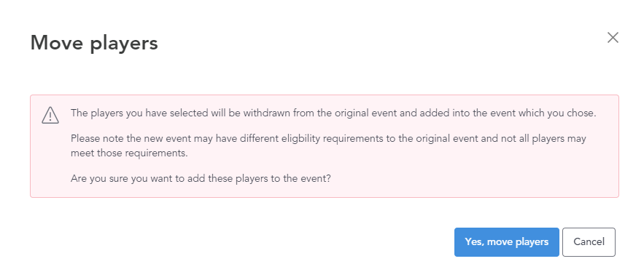Image resolution: width=644 pixels, height=272 pixels.
Task: Click the exclamation mark inside warning triangle
Action: coord(50,116)
